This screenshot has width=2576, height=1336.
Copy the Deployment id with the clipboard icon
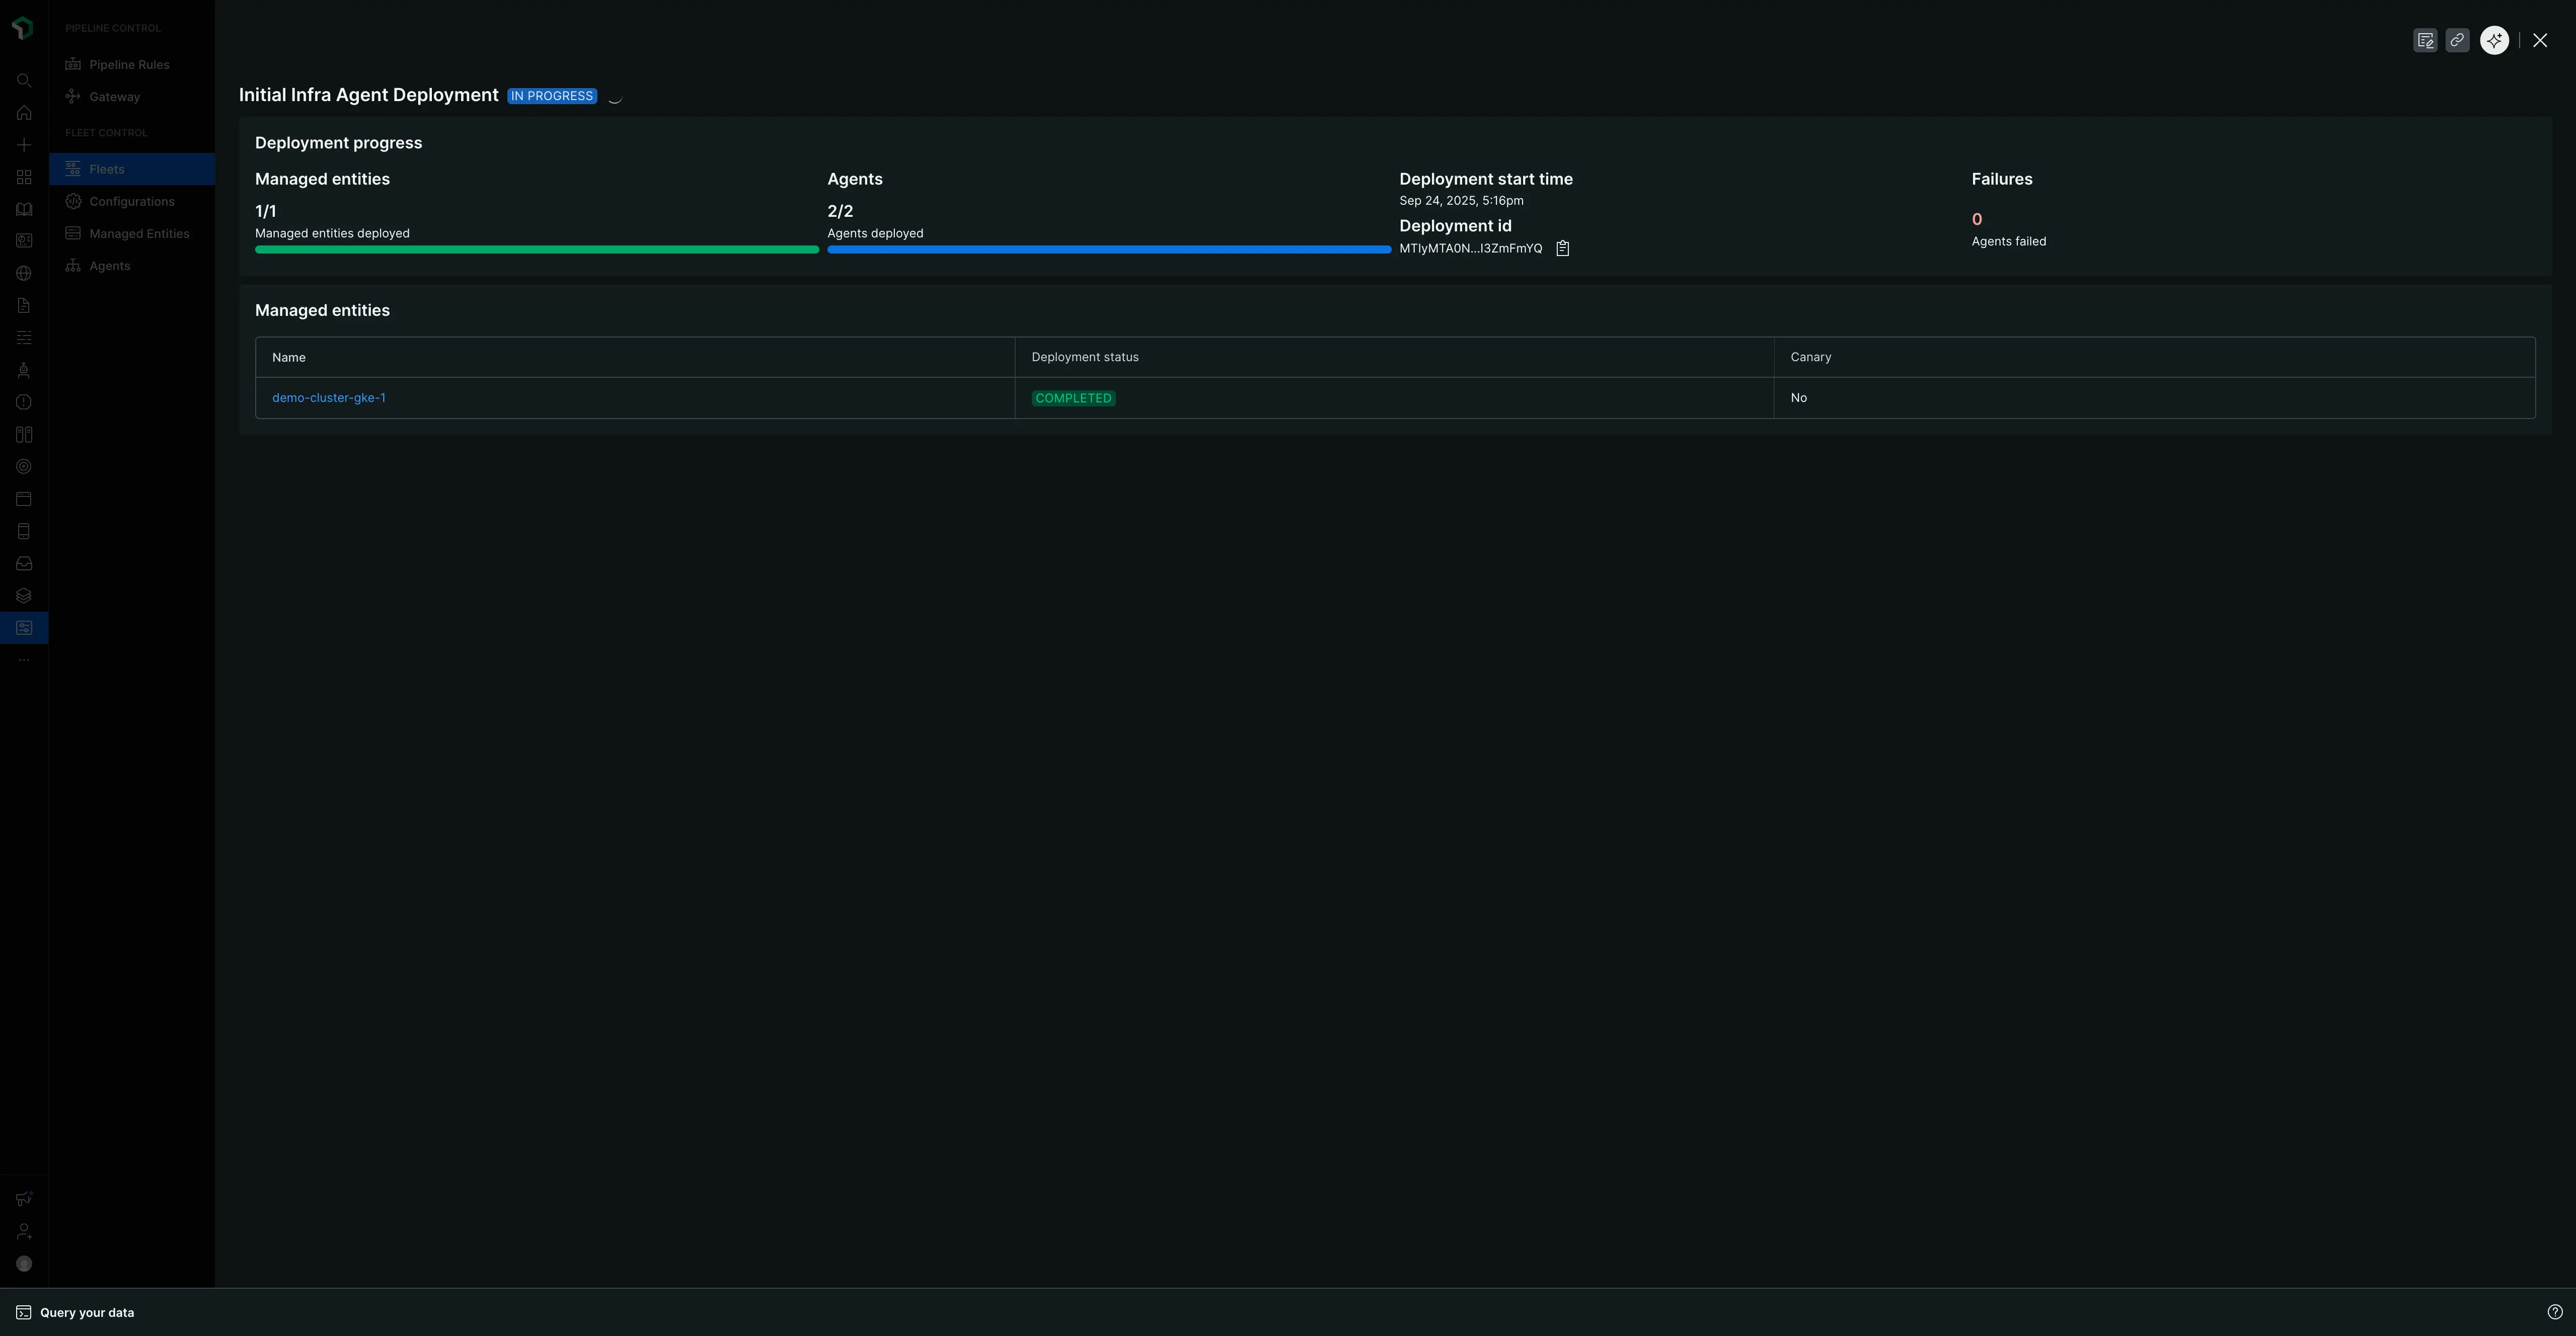[1562, 248]
